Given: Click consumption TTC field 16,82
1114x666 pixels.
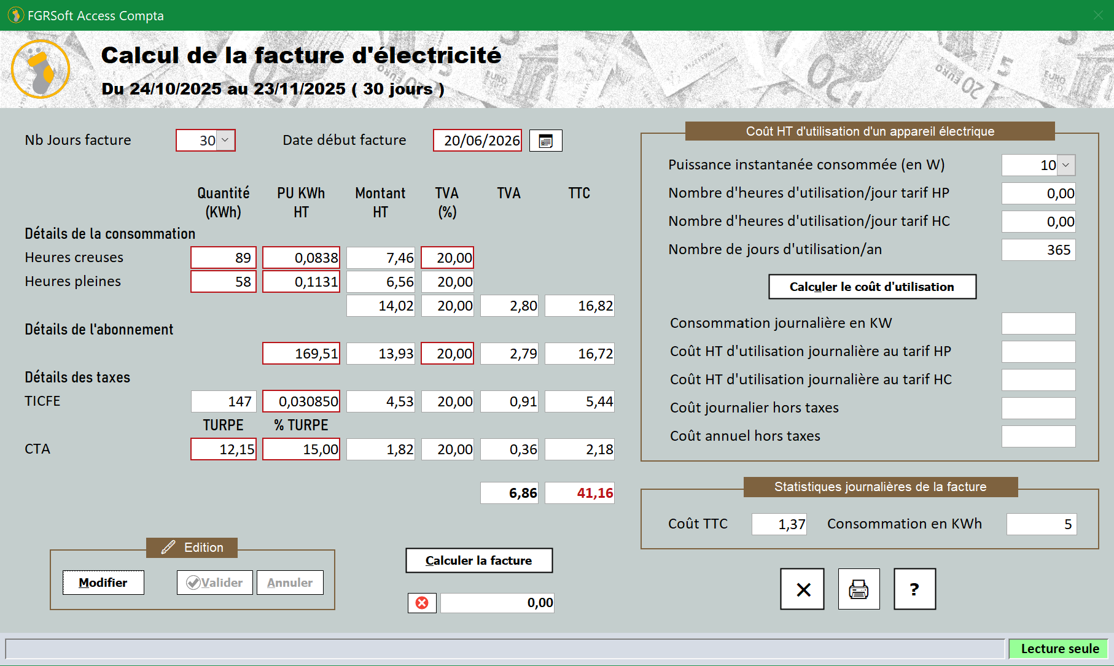Looking at the screenshot, I should 580,306.
